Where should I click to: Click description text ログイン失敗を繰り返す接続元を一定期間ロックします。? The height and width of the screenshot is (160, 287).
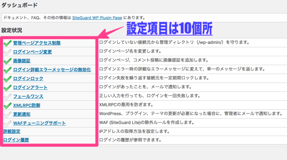154,78
